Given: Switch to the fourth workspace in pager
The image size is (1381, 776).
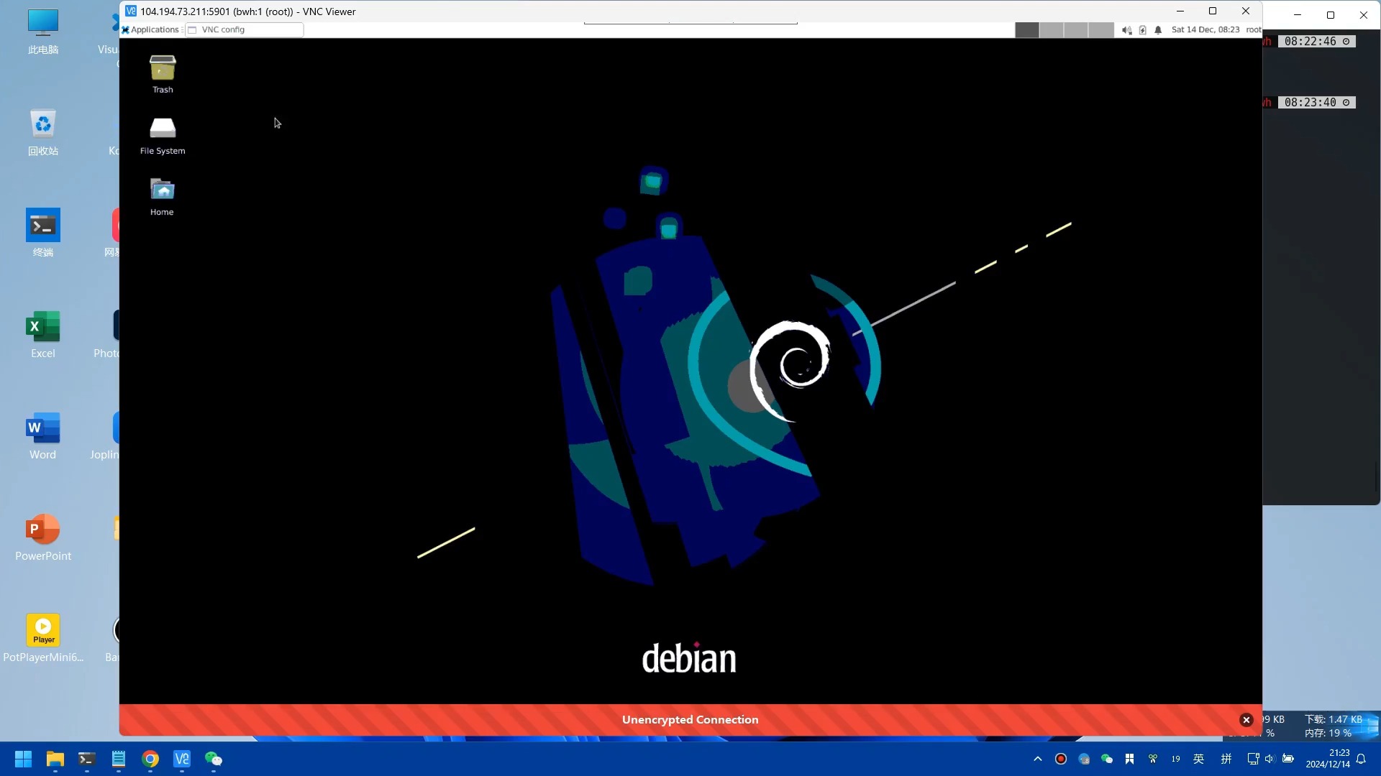Looking at the screenshot, I should click(x=1100, y=29).
